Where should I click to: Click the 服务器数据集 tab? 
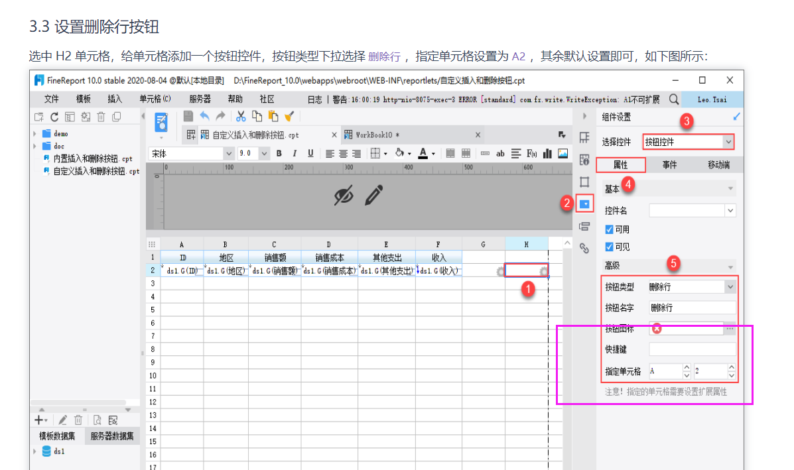click(111, 436)
